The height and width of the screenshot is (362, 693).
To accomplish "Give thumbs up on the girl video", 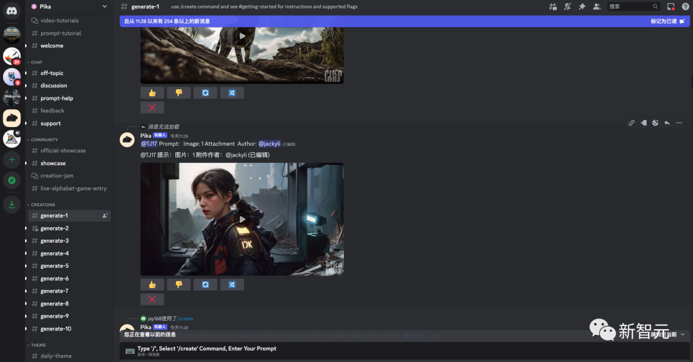I will coord(152,284).
